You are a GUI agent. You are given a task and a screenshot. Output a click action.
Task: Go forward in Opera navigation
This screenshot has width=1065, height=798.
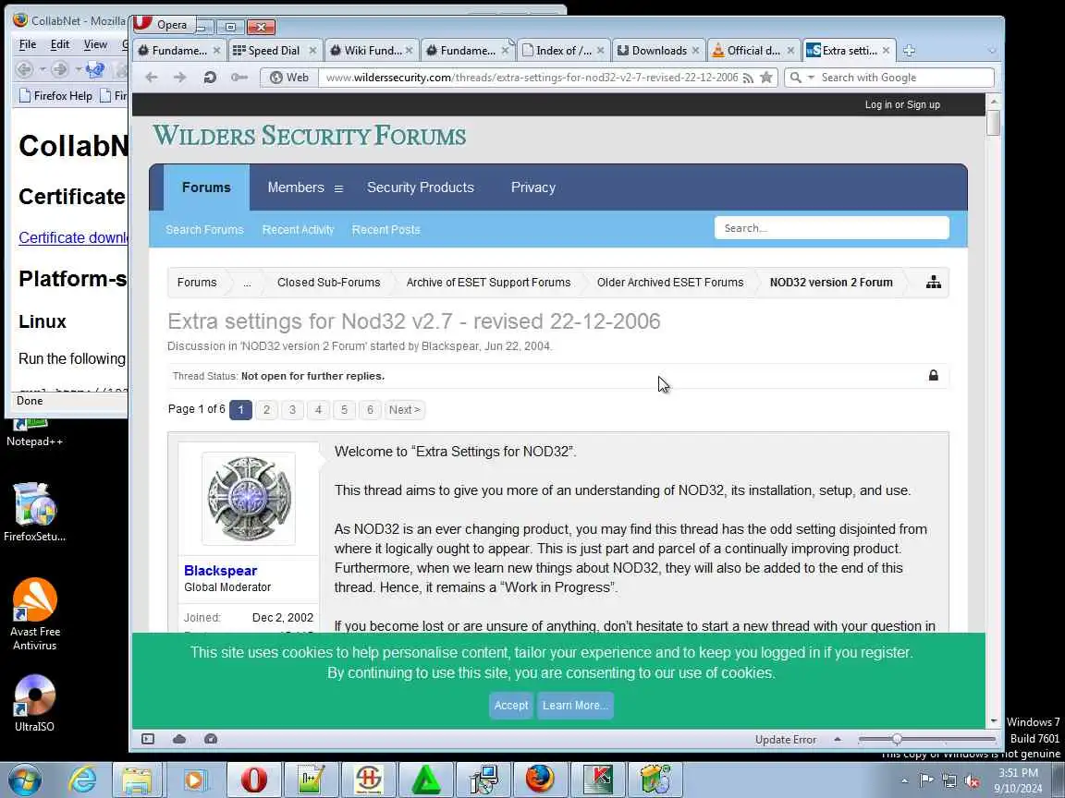click(x=180, y=78)
